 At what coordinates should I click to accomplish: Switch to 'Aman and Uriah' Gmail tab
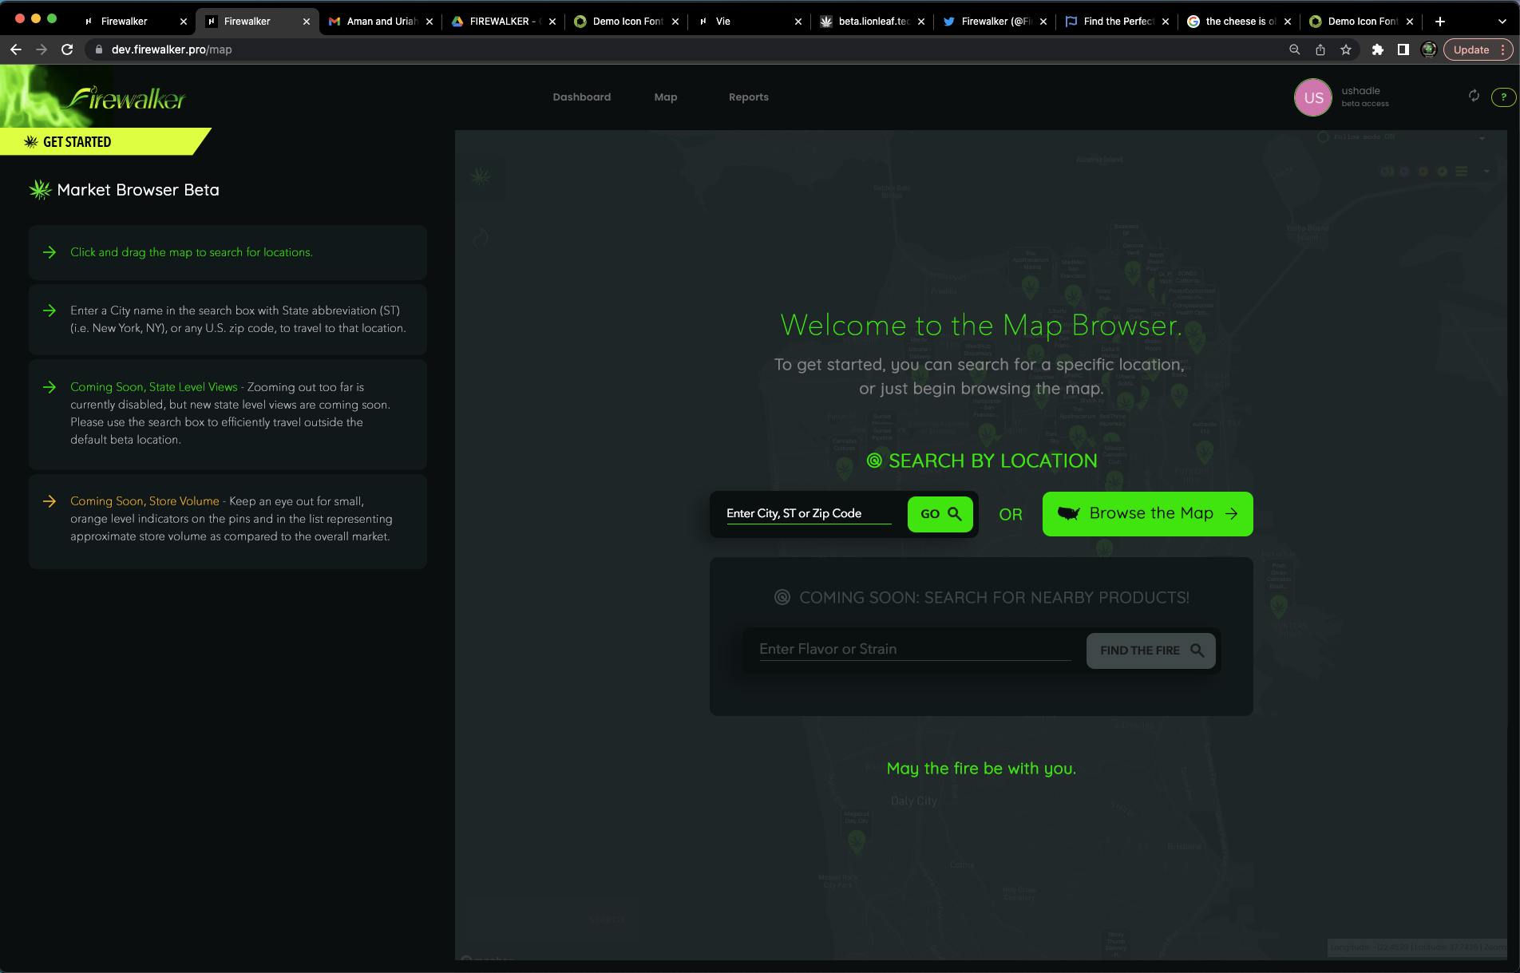pos(381,22)
